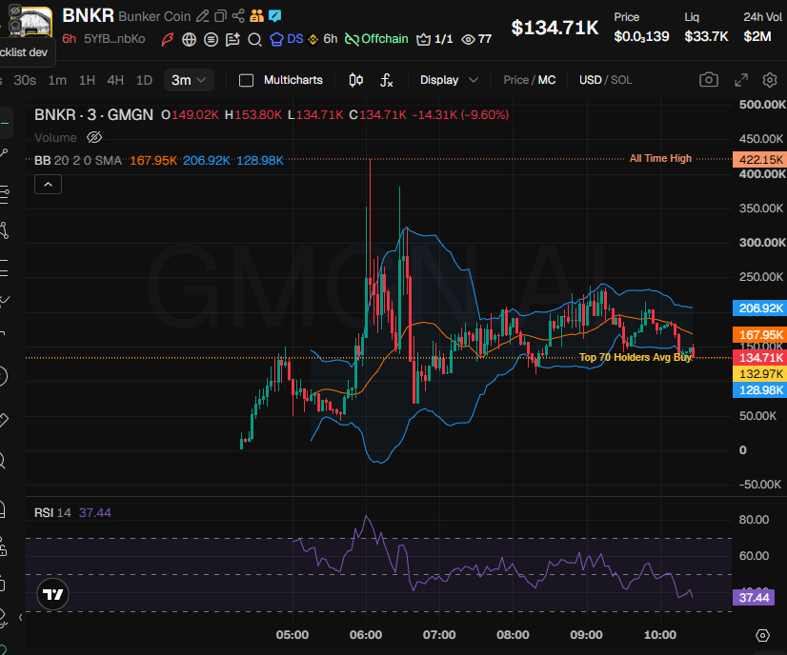Collapse the indicator legend chevron
The width and height of the screenshot is (787, 655).
[x=49, y=185]
